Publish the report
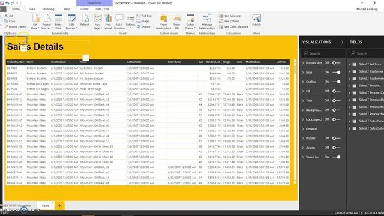The image size is (384, 216). 256,20
